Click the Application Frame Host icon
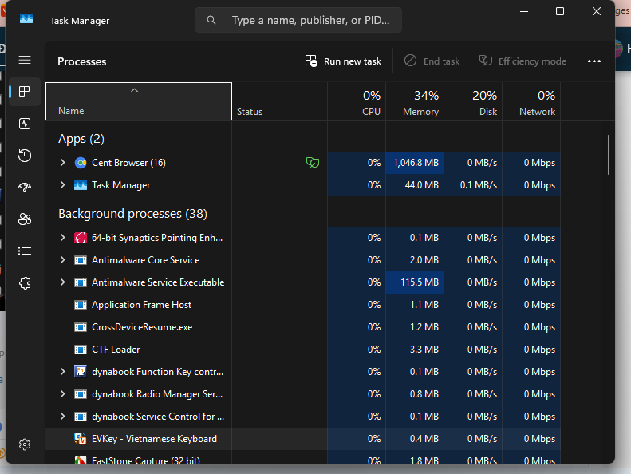 (x=81, y=305)
